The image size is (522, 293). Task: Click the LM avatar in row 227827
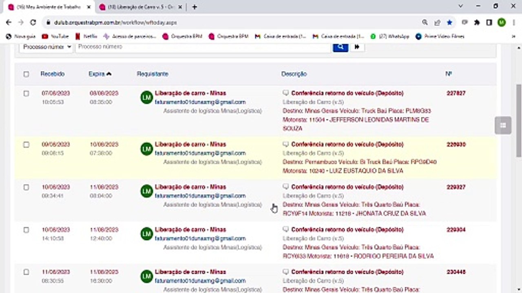click(146, 98)
